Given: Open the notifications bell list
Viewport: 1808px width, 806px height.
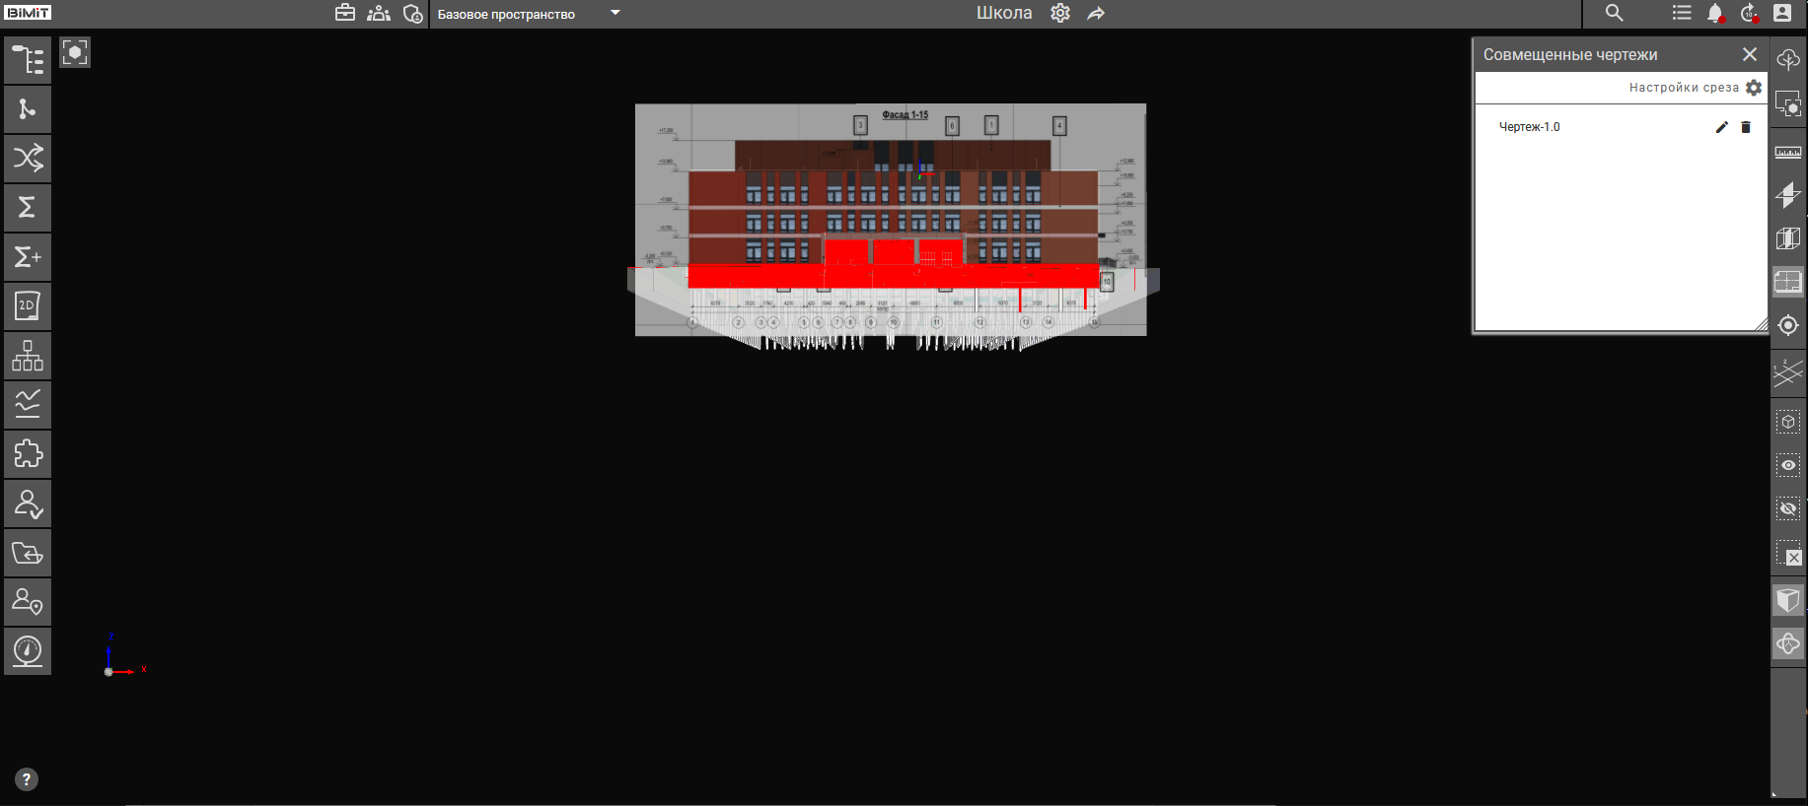Looking at the screenshot, I should 1715,14.
